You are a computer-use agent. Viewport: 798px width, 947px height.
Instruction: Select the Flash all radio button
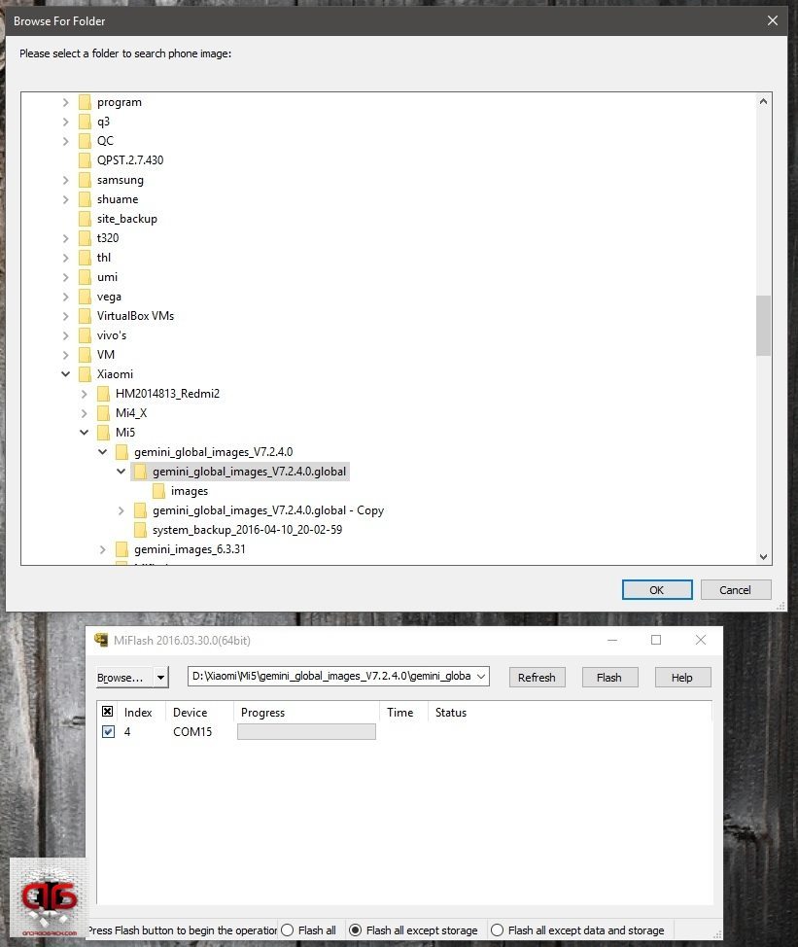(x=287, y=930)
